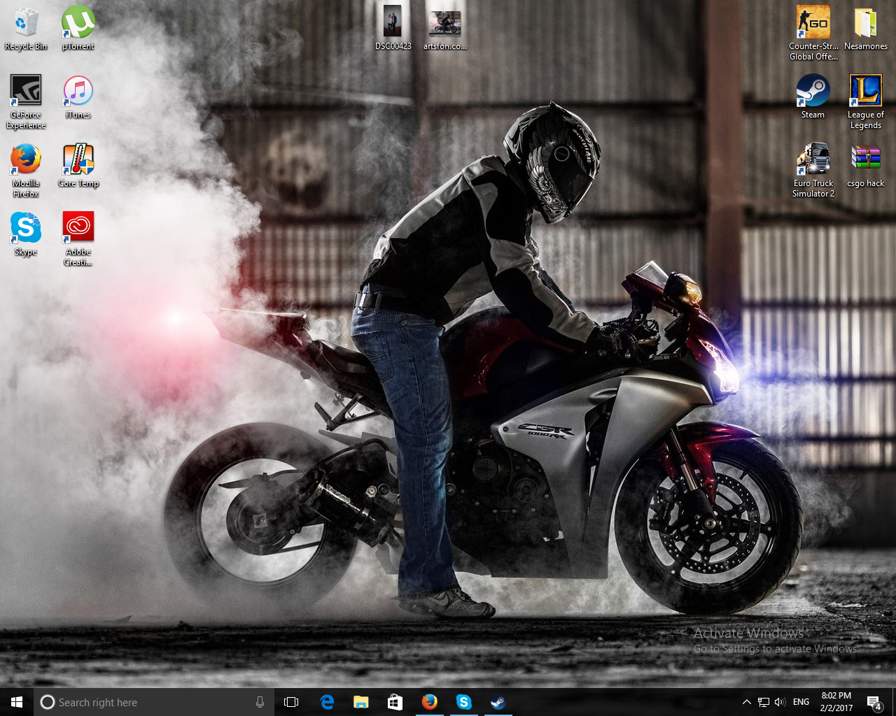Open the Windows Start menu
Screen dimensions: 896x716
pyautogui.click(x=17, y=702)
